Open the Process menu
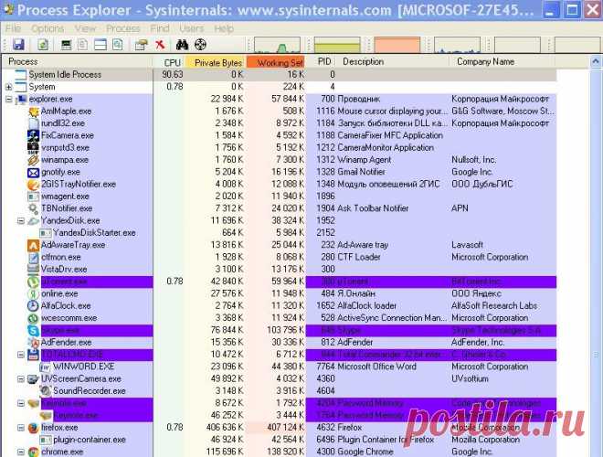Screen dimensions: 603x457 [123, 28]
